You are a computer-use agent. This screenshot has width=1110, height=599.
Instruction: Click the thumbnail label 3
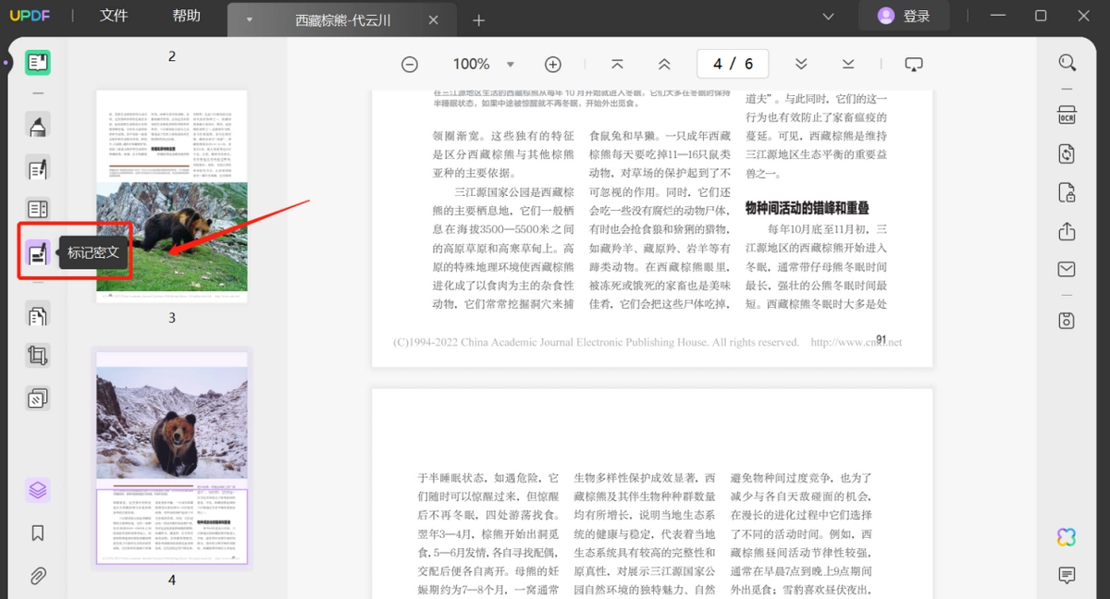pos(172,318)
